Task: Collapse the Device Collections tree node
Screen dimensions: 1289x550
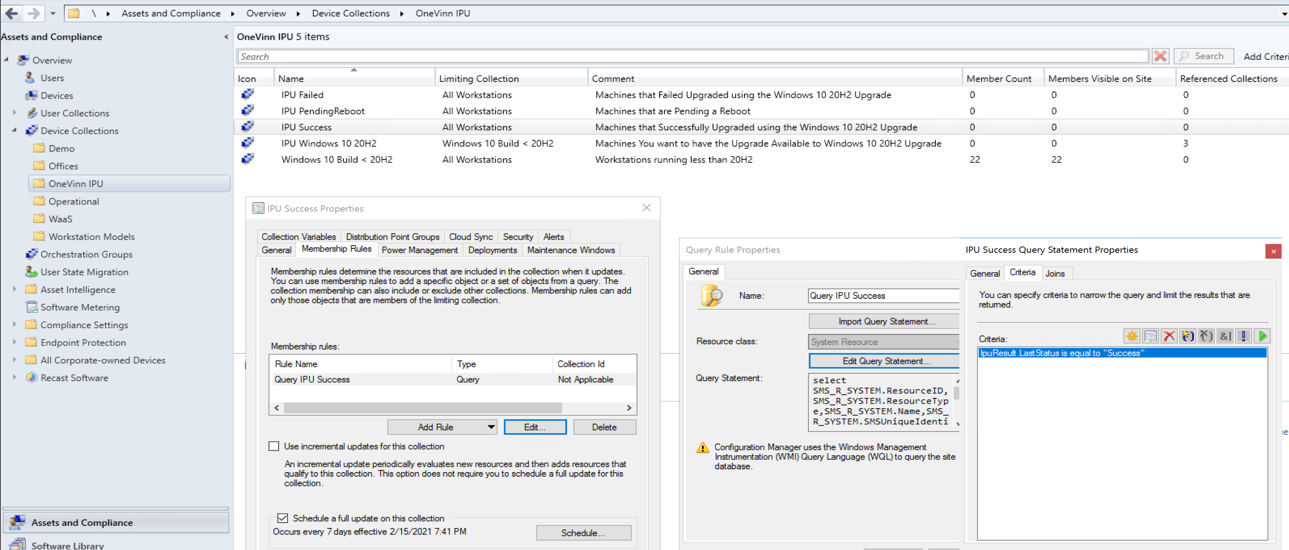Action: 14,130
